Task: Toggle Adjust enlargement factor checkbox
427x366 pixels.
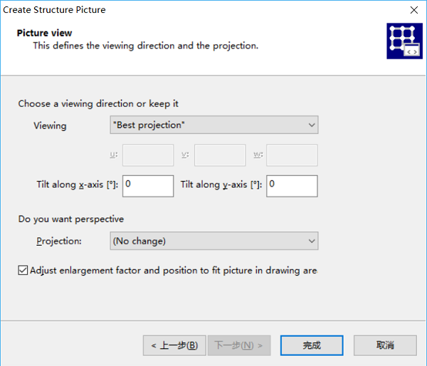Action: tap(23, 271)
